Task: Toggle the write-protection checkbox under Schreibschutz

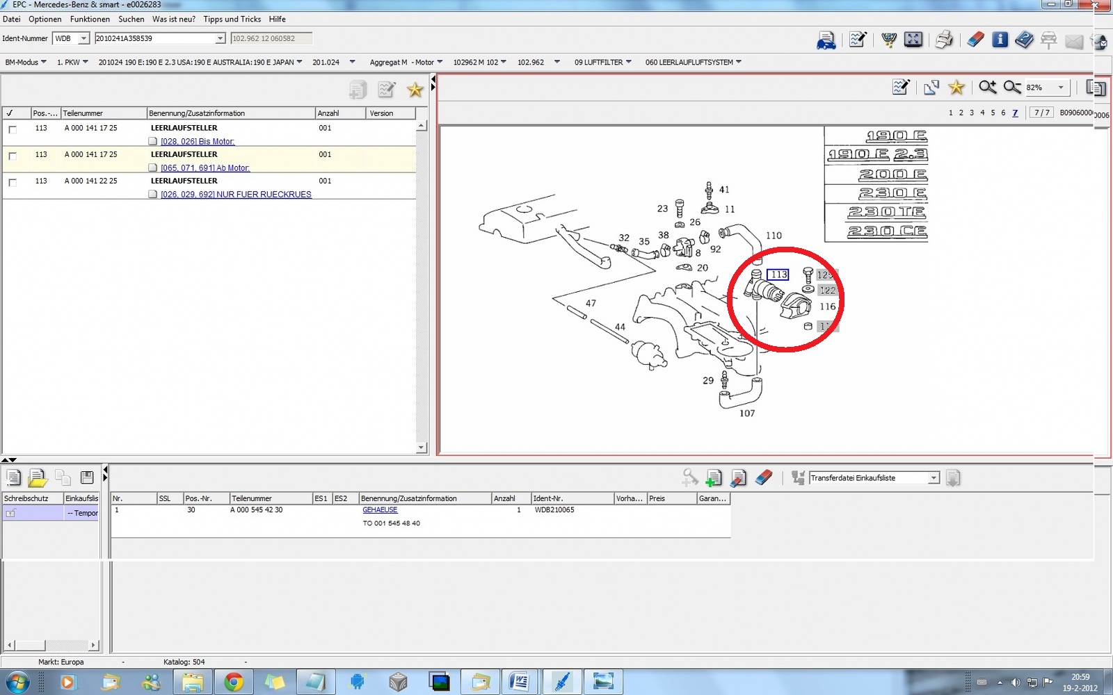Action: [10, 513]
